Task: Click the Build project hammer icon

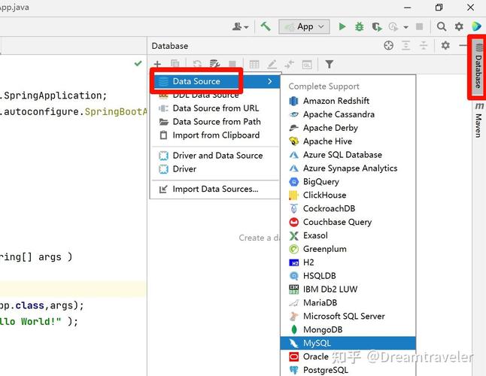Action: (266, 26)
